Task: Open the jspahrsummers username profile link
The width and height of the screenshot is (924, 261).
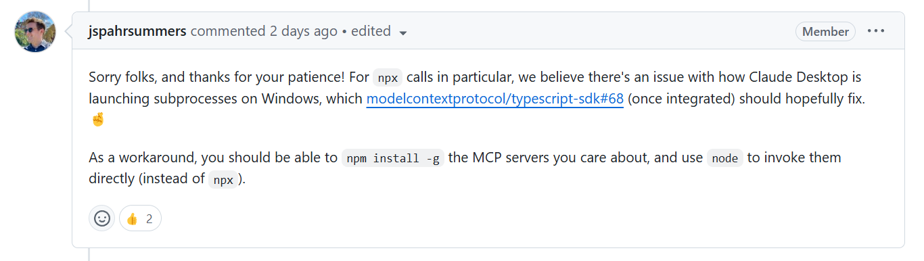Action: click(137, 31)
